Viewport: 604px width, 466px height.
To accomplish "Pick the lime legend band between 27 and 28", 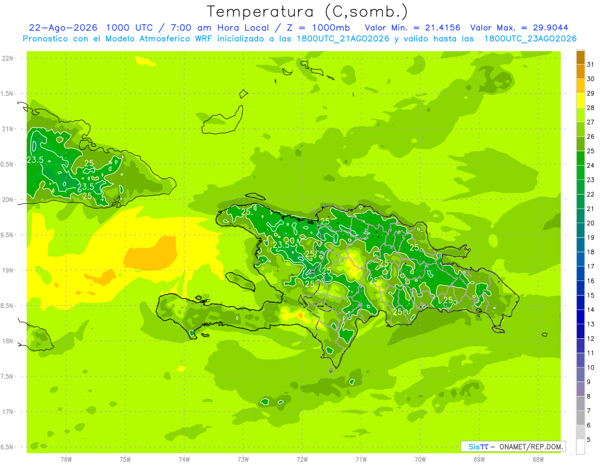I will pyautogui.click(x=580, y=115).
